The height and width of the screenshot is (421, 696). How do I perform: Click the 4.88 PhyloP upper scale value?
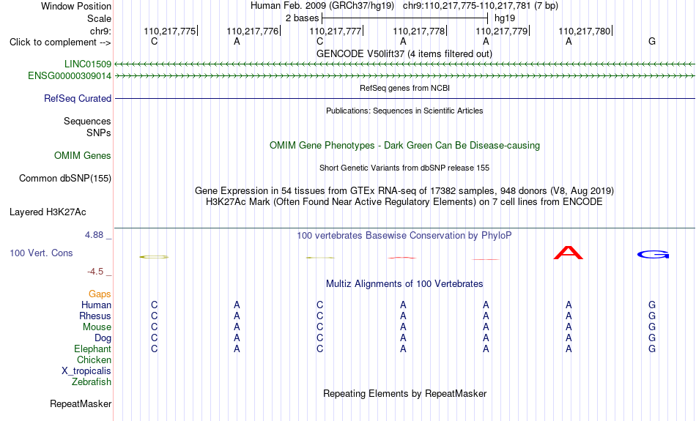95,235
